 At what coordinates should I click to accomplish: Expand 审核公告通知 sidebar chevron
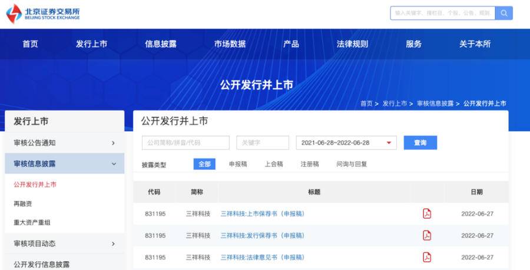click(x=113, y=143)
